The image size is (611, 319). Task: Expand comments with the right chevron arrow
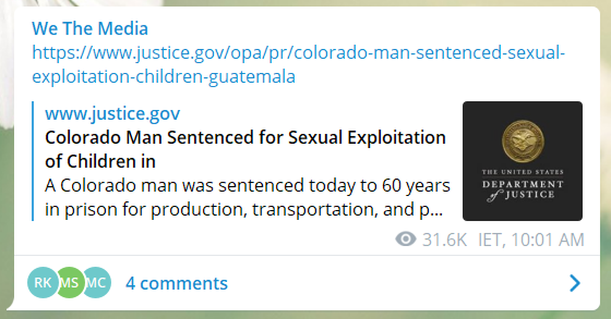575,283
